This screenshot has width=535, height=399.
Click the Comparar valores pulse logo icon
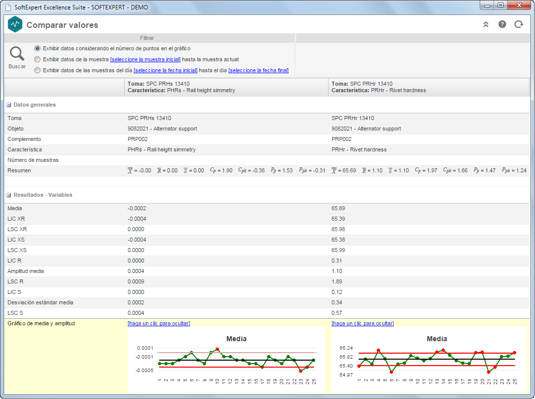click(15, 24)
